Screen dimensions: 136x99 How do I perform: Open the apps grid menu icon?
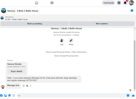119,3
